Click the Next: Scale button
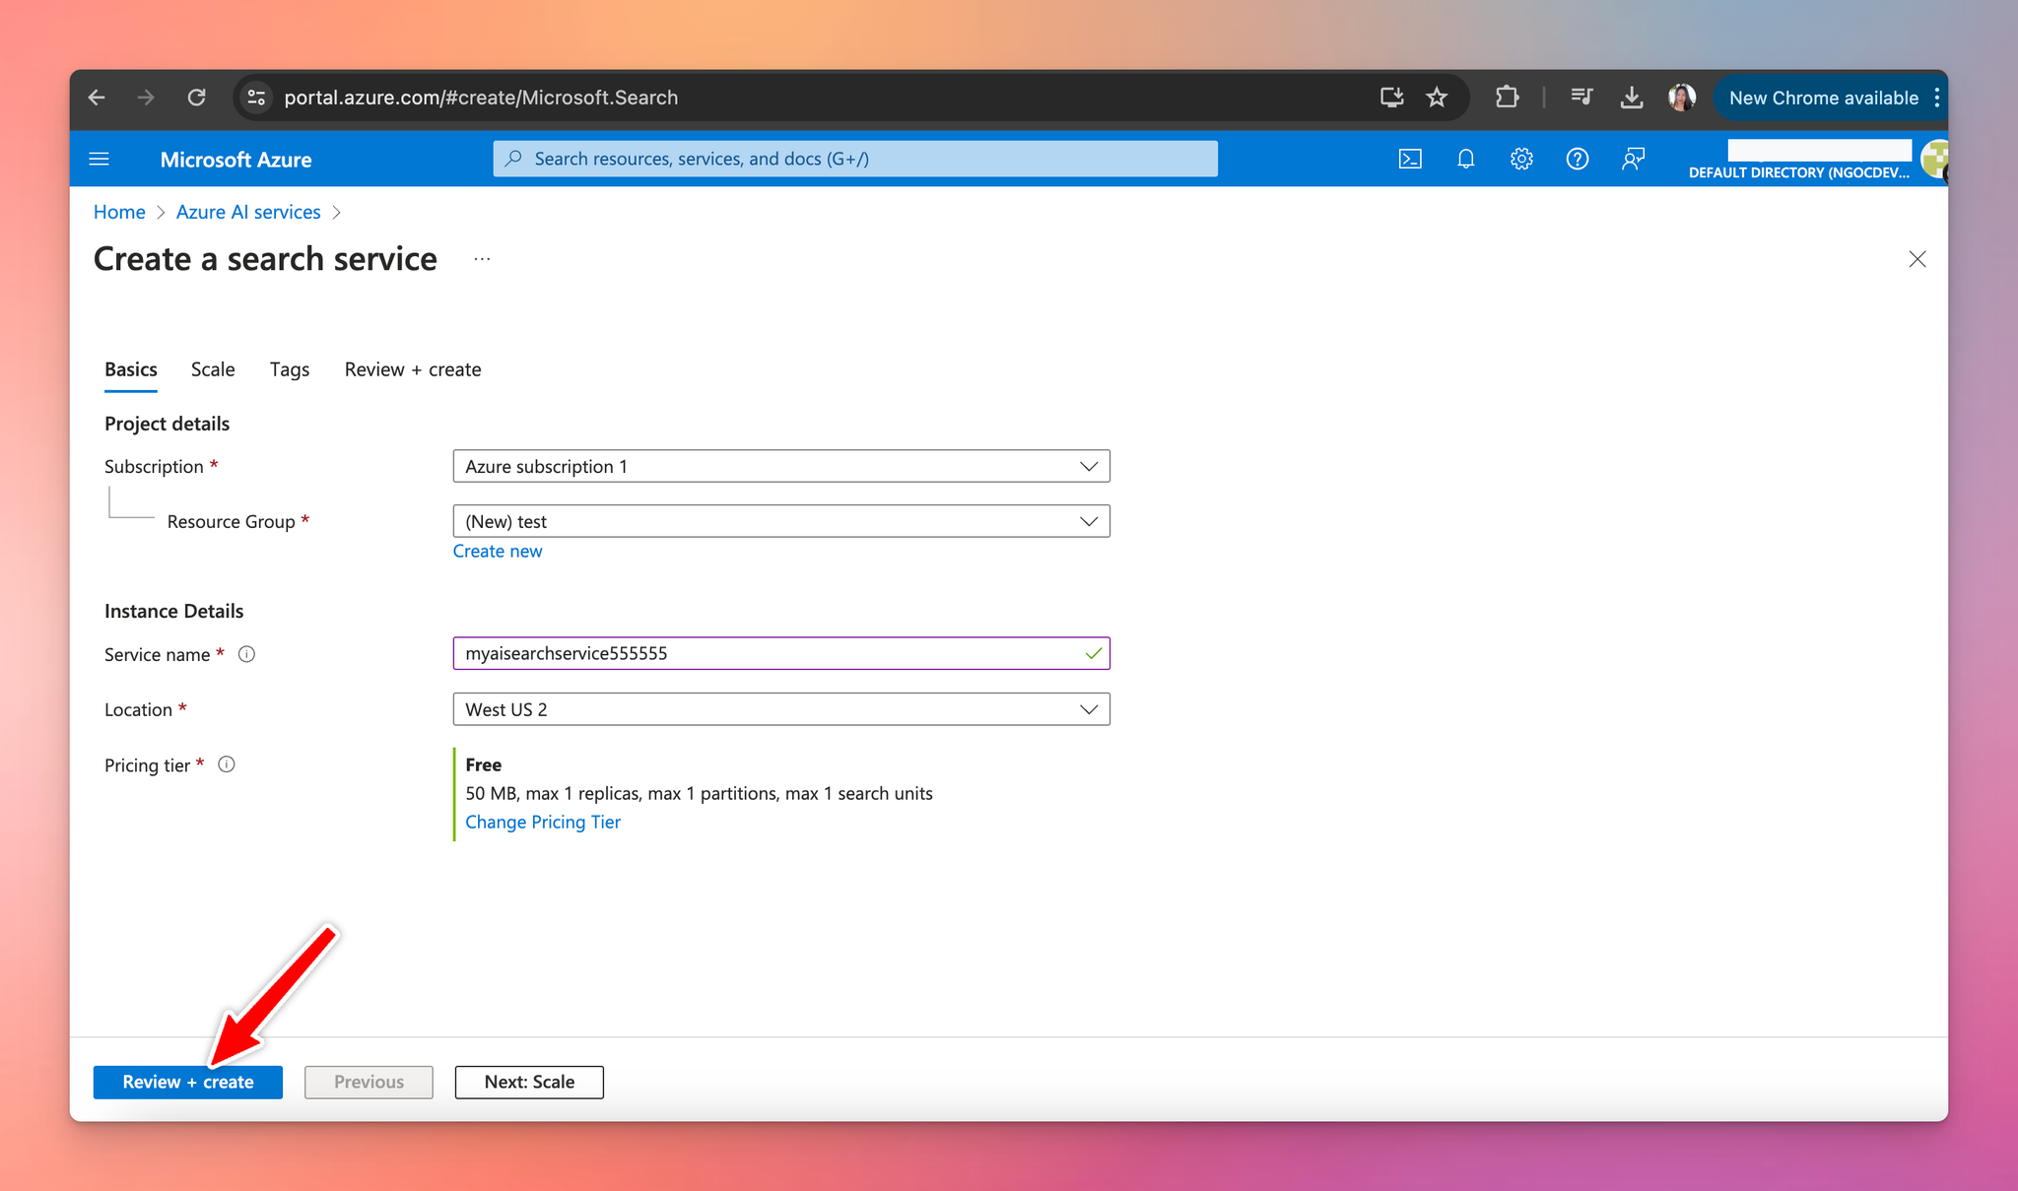Screen dimensions: 2018x1191 click(529, 1082)
